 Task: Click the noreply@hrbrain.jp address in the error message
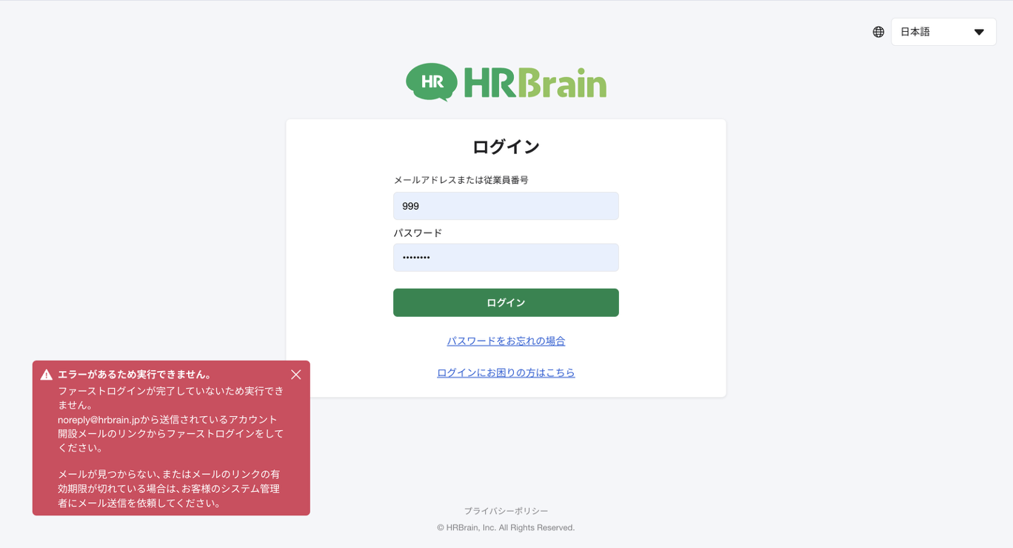(x=98, y=420)
